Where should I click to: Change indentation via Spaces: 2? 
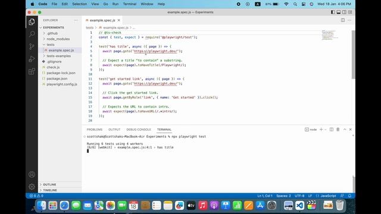283,196
